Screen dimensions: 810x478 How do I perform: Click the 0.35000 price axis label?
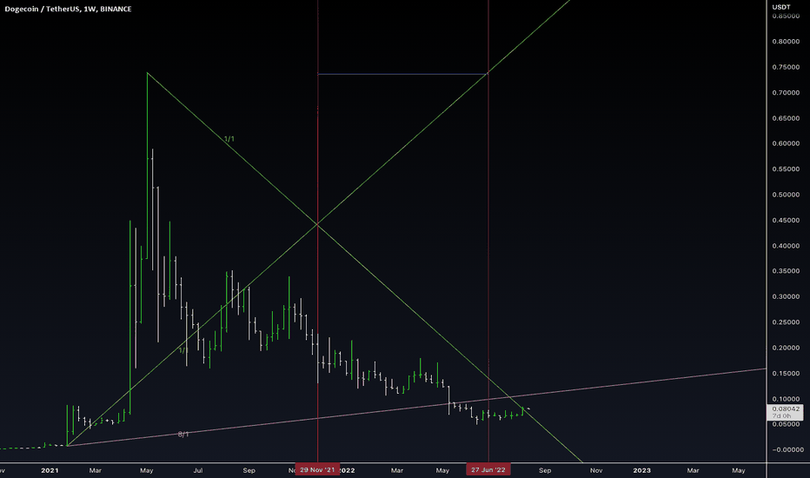(x=786, y=271)
